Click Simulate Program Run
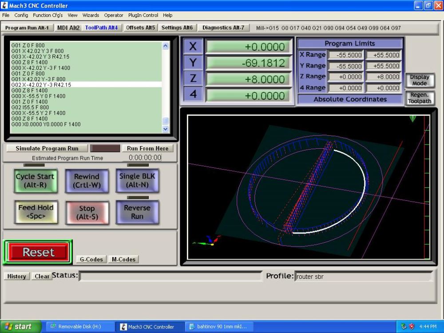The width and height of the screenshot is (444, 333). tap(47, 148)
